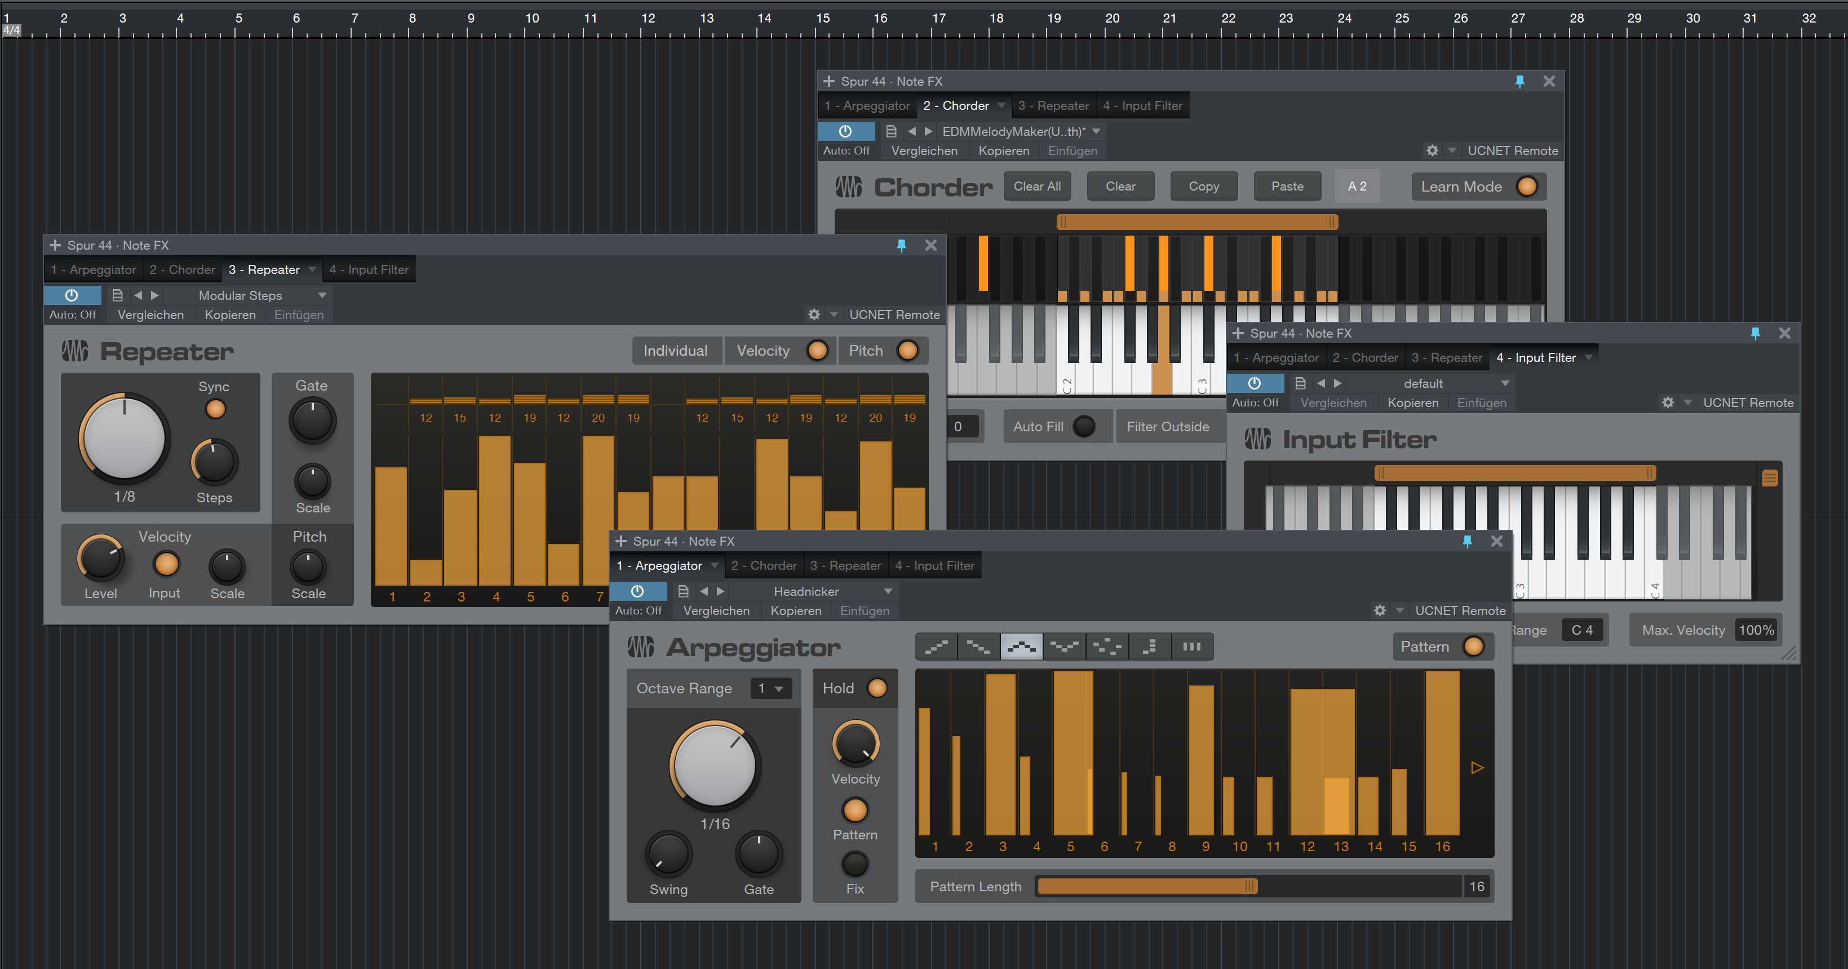
Task: Open the EDMMelodyMaker preset dropdown
Action: pyautogui.click(x=1096, y=131)
